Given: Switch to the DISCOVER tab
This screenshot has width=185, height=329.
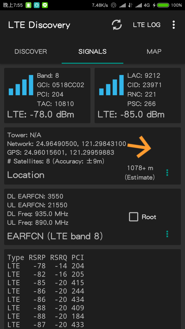Looking at the screenshot, I should 31,51.
